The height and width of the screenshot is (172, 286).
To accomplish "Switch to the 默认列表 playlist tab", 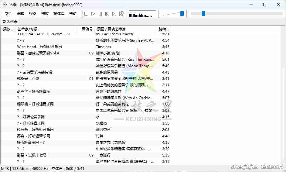I will coord(10,22).
